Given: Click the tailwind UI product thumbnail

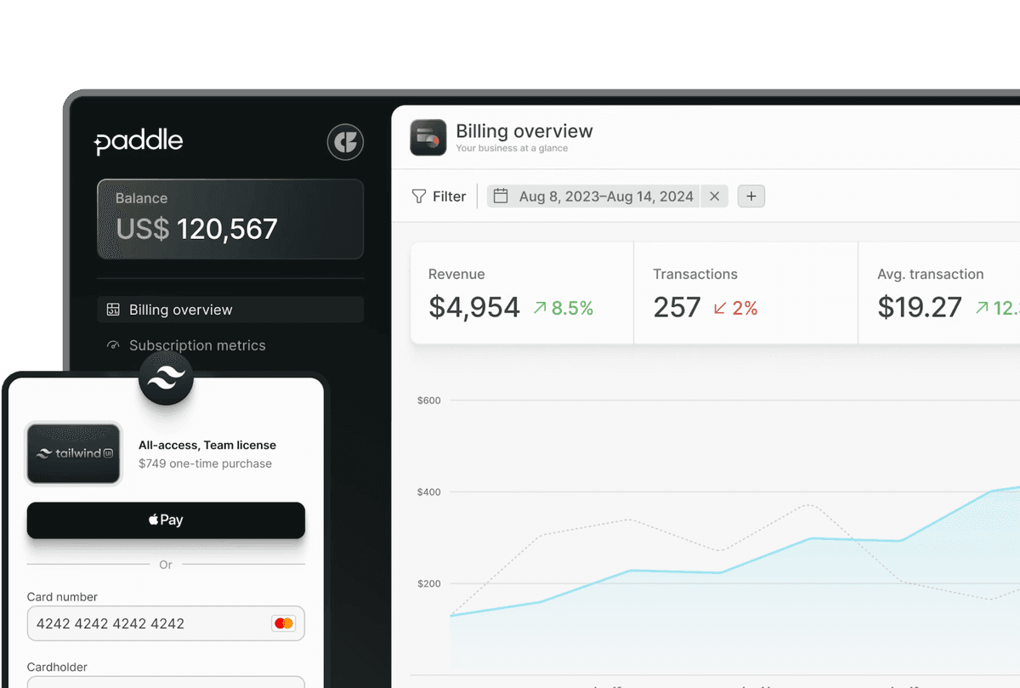Looking at the screenshot, I should click(74, 453).
